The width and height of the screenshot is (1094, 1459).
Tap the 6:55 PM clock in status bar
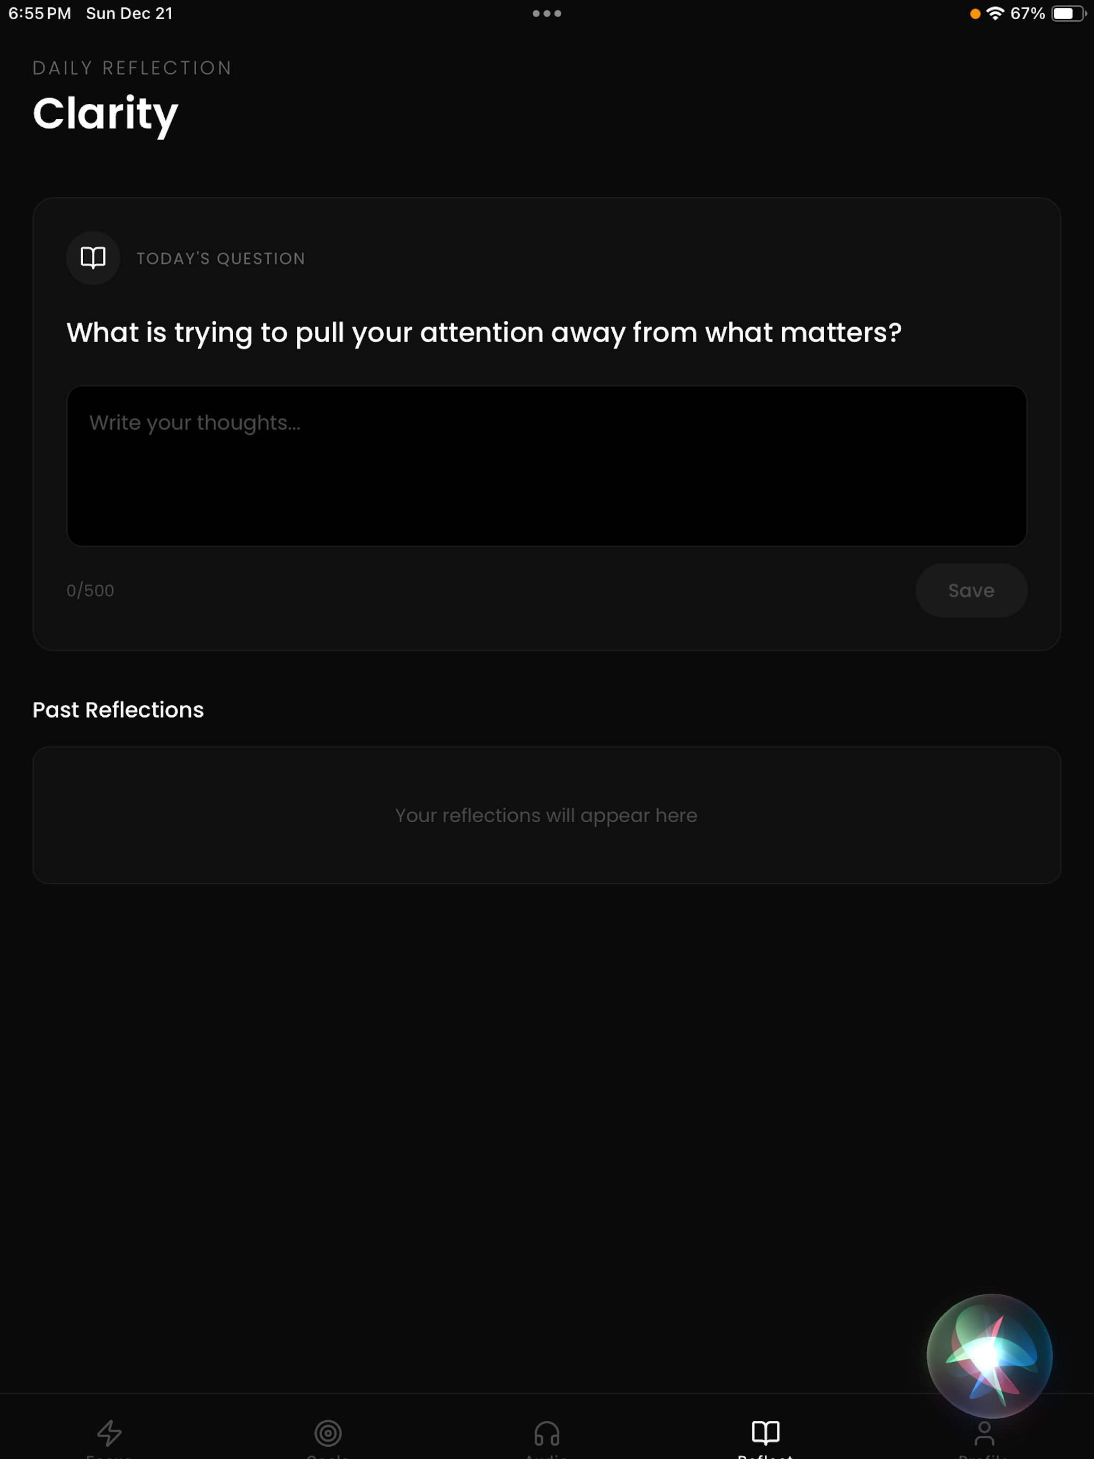40,13
